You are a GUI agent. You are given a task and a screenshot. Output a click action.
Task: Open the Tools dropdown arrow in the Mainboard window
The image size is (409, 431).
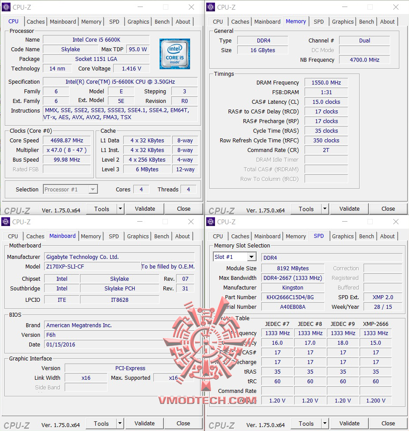pyautogui.click(x=120, y=424)
